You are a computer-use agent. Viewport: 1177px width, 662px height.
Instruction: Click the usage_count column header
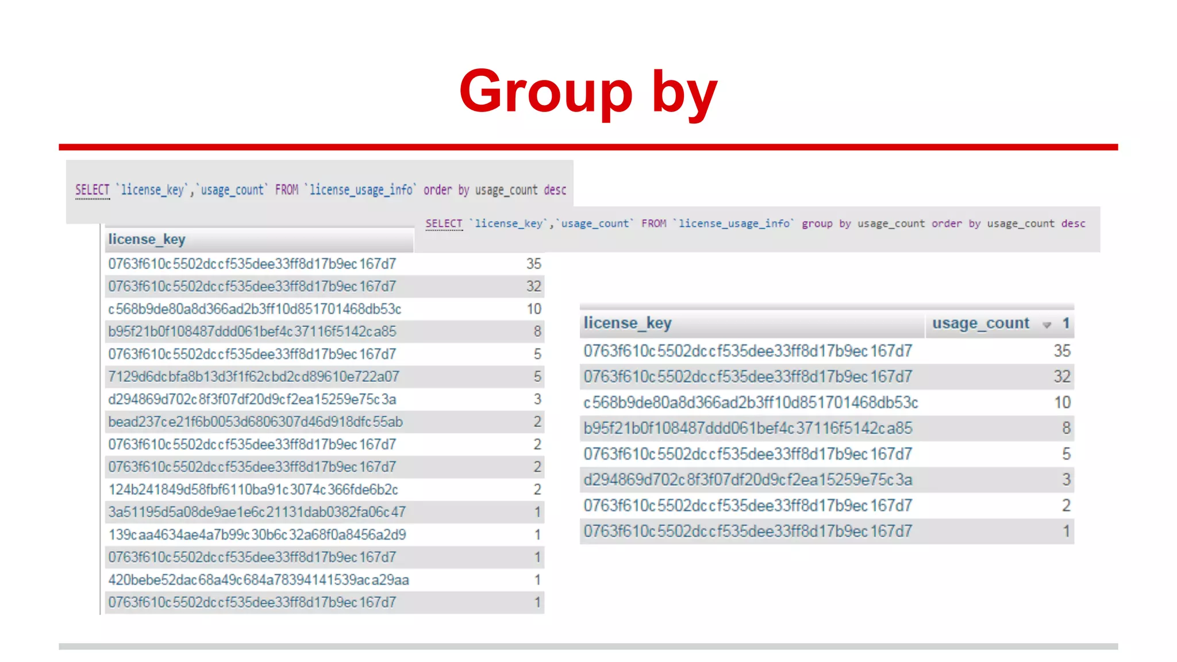point(980,324)
